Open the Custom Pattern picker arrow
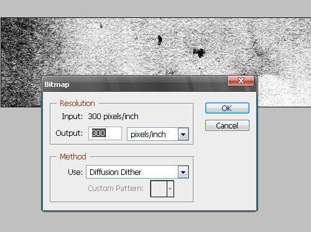This screenshot has width=311, height=232. click(170, 189)
